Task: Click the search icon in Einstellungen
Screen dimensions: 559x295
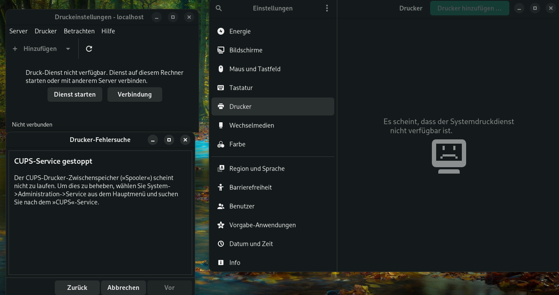Action: point(219,8)
